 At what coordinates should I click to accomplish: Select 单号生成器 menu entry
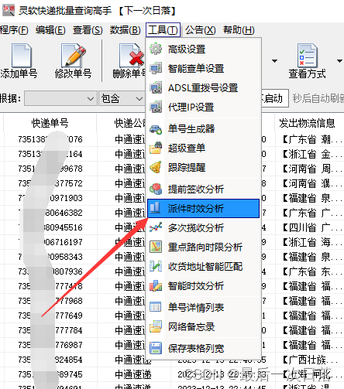(203, 128)
